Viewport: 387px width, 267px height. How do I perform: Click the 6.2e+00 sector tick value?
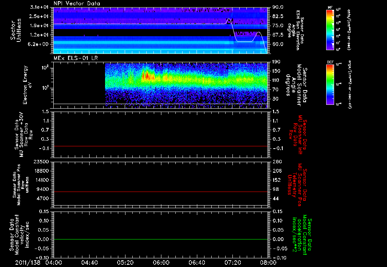(x=39, y=44)
